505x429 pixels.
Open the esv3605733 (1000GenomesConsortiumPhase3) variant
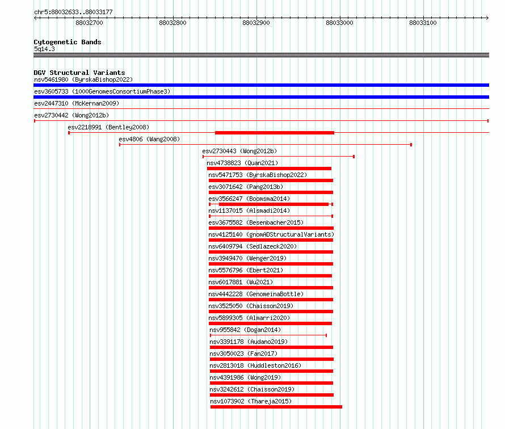pos(102,91)
